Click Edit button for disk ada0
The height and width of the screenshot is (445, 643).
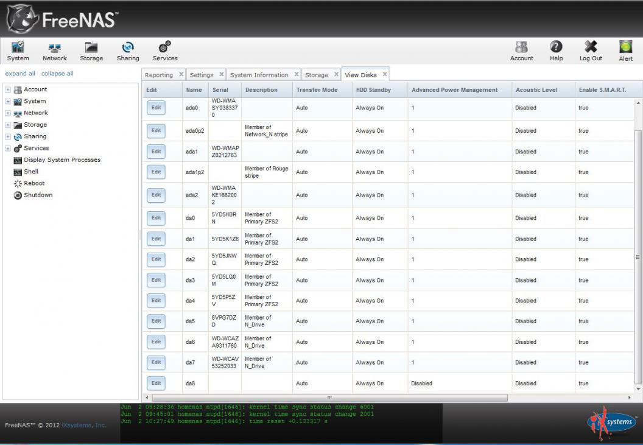(156, 108)
